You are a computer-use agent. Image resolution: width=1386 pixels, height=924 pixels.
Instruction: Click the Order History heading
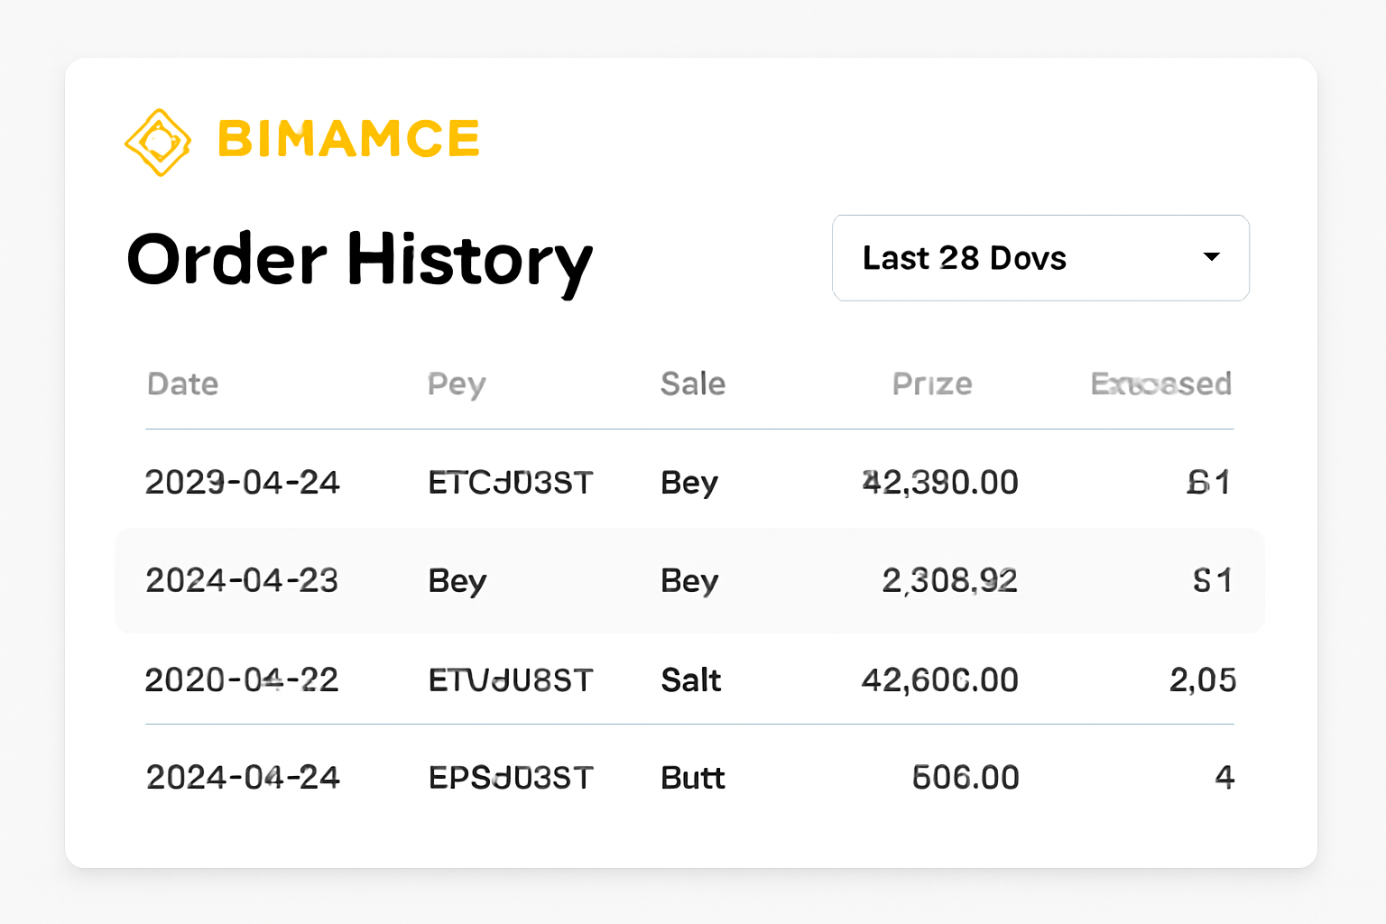359,260
